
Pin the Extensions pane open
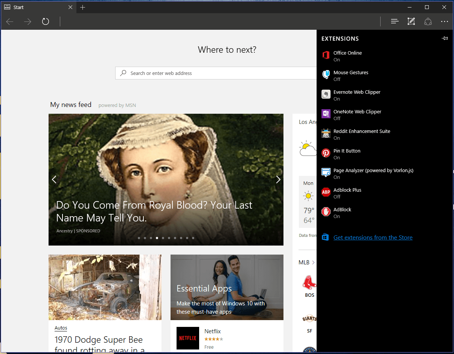445,38
